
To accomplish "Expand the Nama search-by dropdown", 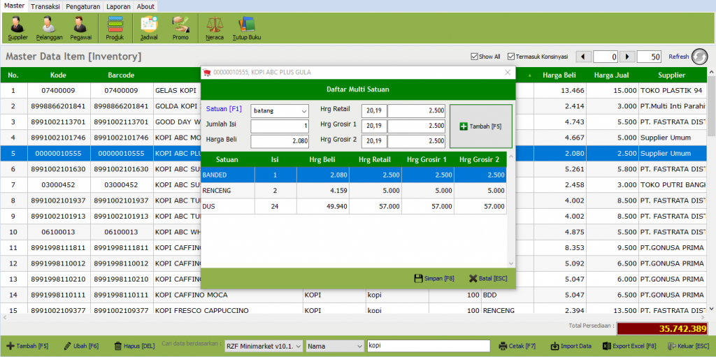I will [335, 346].
